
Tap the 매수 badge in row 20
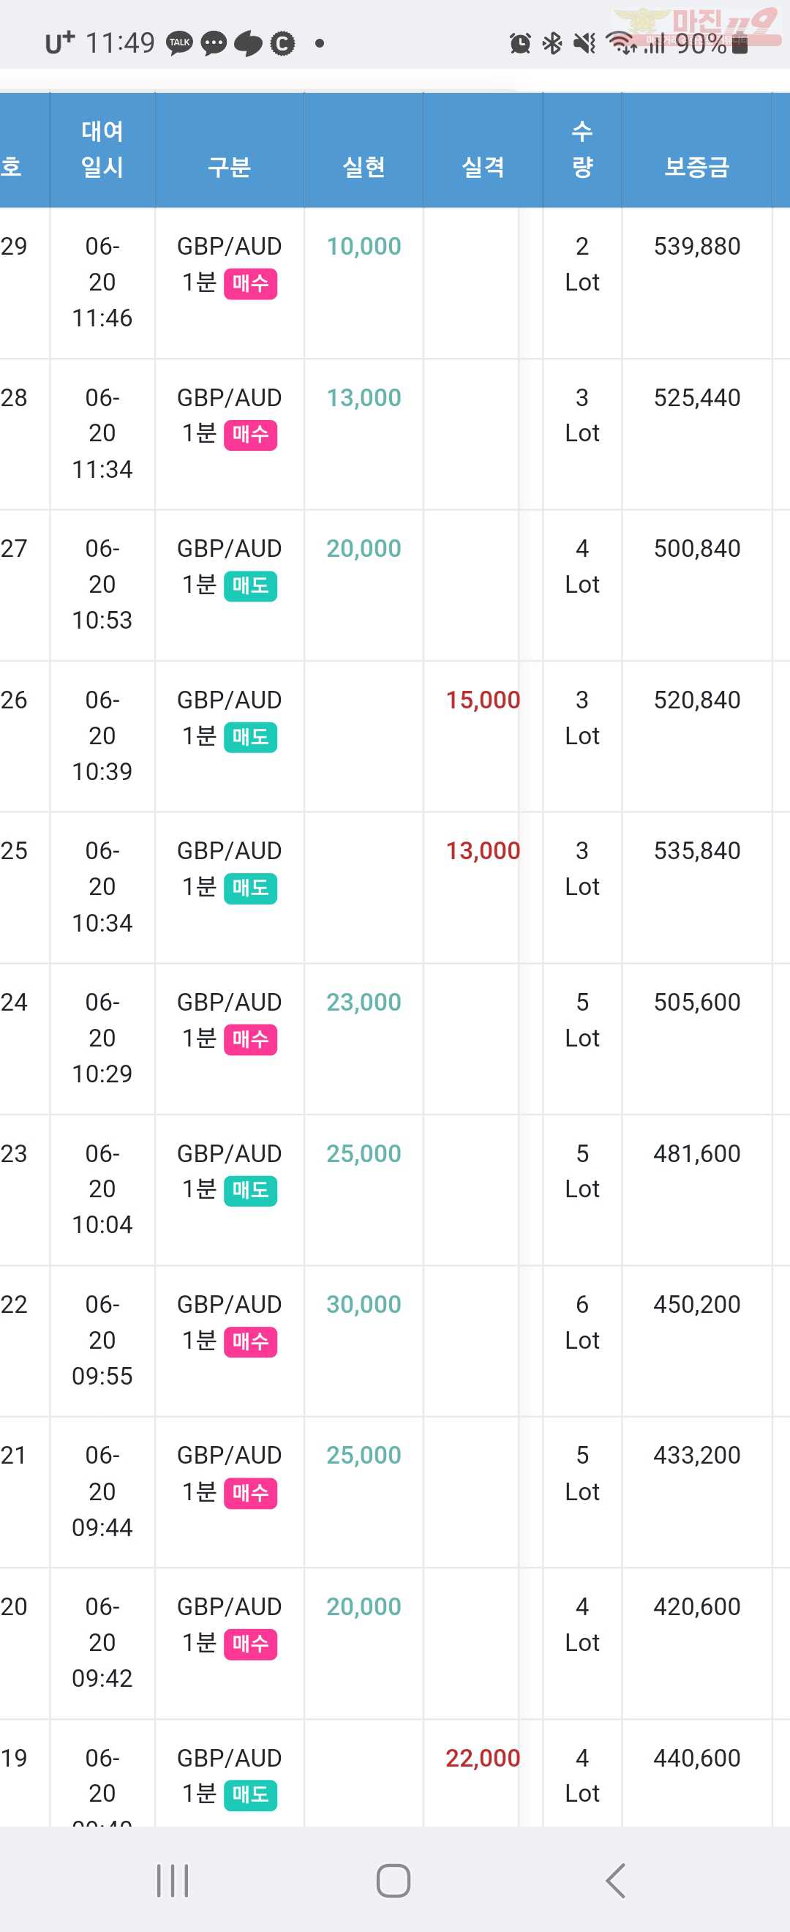[x=250, y=1644]
